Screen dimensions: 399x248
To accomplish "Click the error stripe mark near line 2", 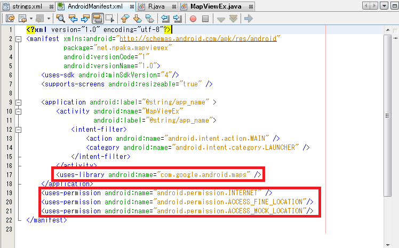I will 395,38.
